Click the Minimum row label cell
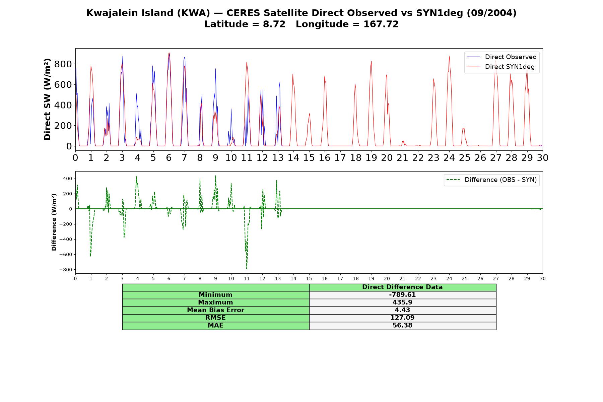This screenshot has height=402, width=603. point(216,295)
